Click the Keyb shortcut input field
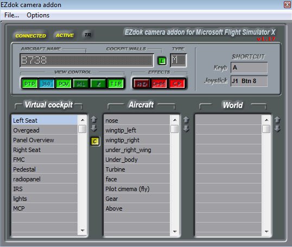The width and height of the screenshot is (292, 247). click(x=249, y=67)
